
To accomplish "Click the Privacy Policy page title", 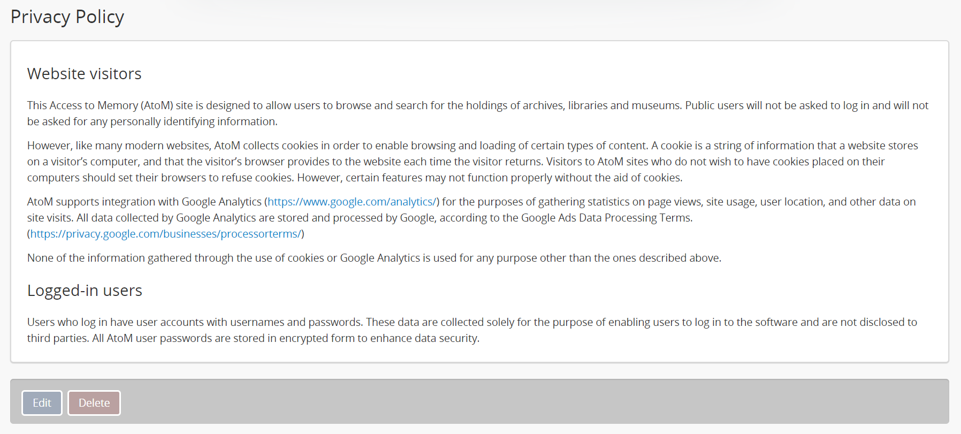I will (67, 17).
